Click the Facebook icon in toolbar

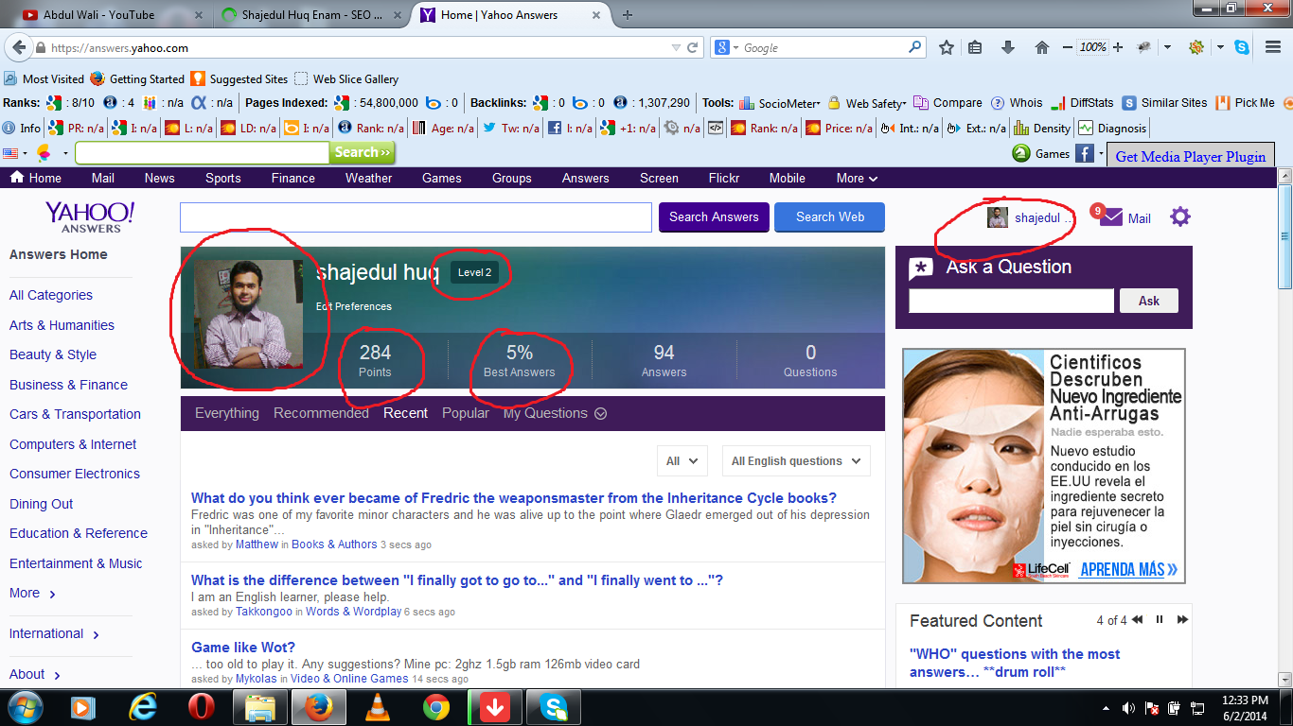click(x=1084, y=153)
